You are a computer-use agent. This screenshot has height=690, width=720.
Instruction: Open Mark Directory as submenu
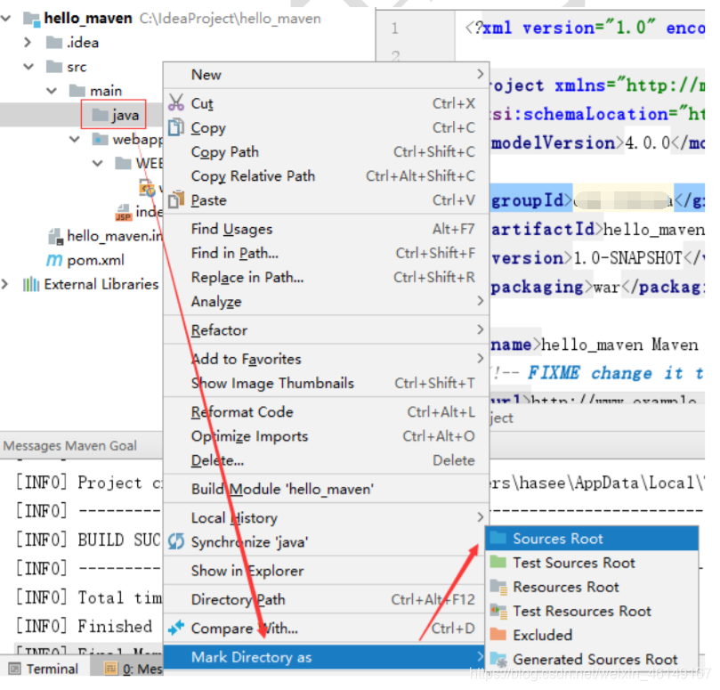324,657
